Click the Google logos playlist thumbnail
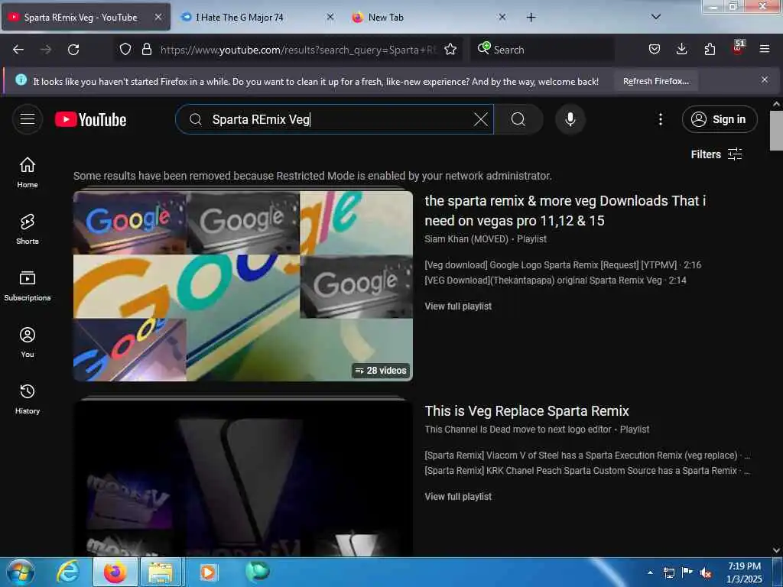This screenshot has height=587, width=783. pyautogui.click(x=242, y=286)
